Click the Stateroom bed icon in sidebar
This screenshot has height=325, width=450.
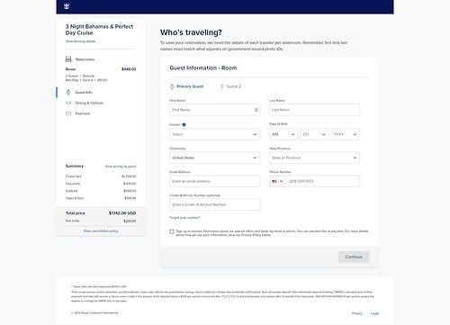pyautogui.click(x=68, y=59)
